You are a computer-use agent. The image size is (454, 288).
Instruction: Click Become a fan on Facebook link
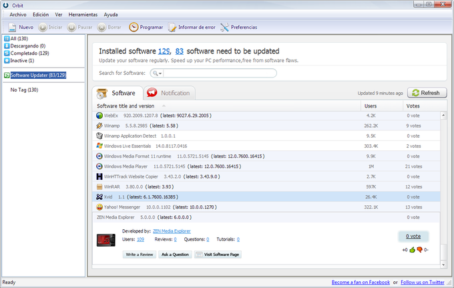(x=361, y=282)
